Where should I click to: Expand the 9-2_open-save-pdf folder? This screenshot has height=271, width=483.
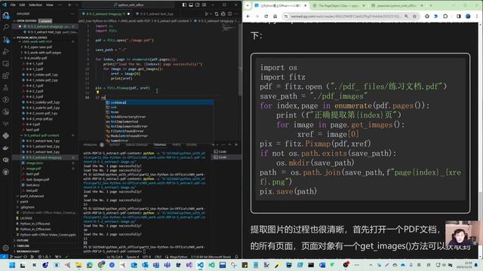click(38, 47)
